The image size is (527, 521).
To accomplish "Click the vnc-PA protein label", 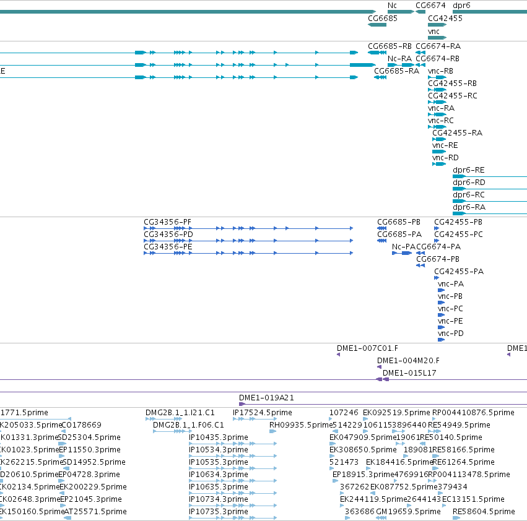I will coord(451,284).
